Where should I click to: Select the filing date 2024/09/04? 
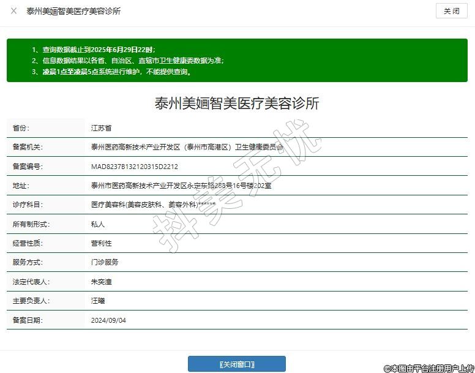[108, 320]
